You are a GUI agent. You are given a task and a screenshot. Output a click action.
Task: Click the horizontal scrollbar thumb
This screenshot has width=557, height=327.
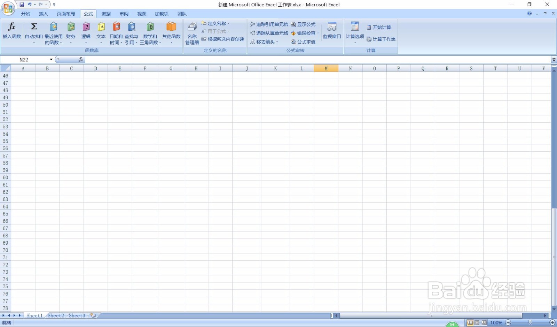click(x=431, y=315)
